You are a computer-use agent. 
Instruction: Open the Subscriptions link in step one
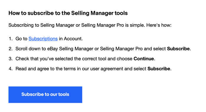(x=43, y=39)
